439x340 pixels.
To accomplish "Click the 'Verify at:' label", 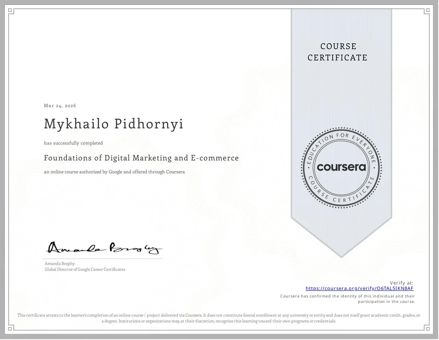I will [402, 283].
